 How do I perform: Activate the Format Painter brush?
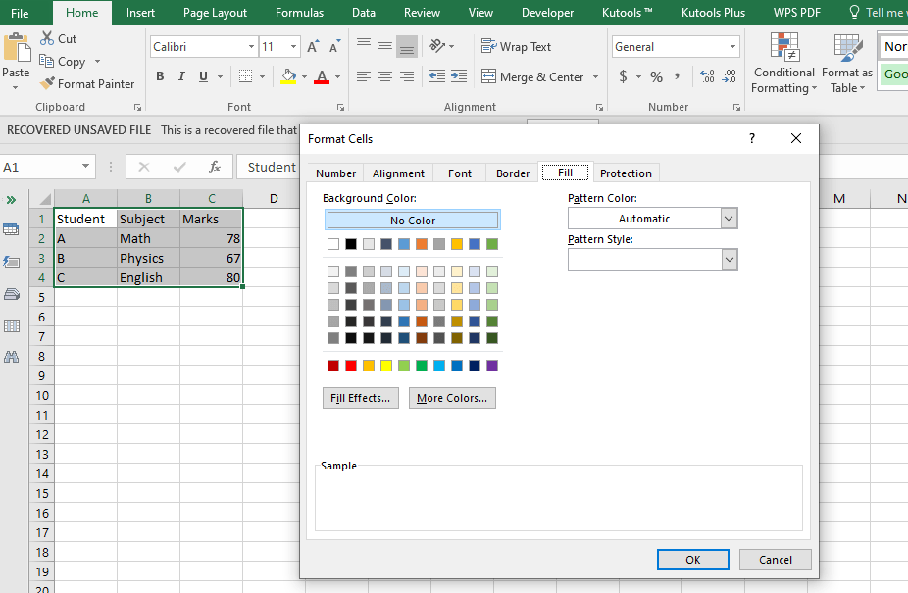(47, 83)
